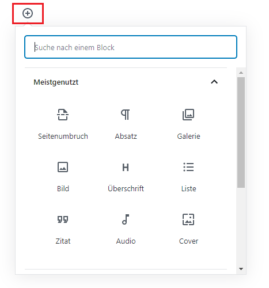Collapse the Meistgenutzt section chevron
The width and height of the screenshot is (269, 288).
pos(214,82)
